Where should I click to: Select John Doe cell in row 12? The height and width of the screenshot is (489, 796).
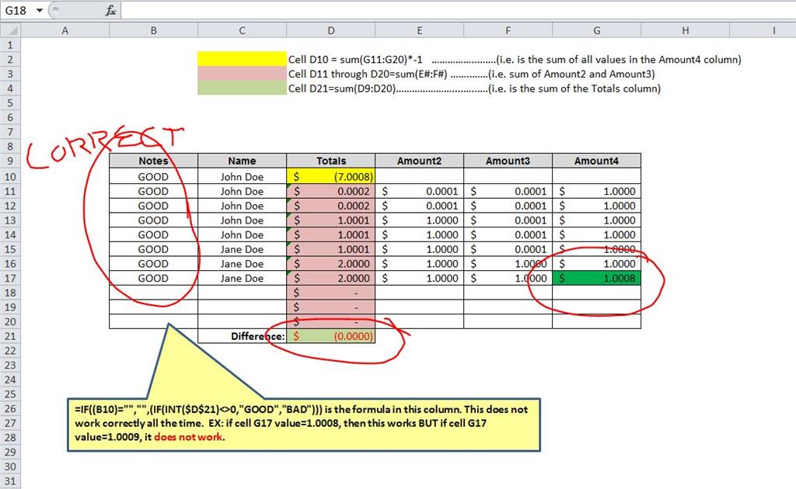click(243, 206)
